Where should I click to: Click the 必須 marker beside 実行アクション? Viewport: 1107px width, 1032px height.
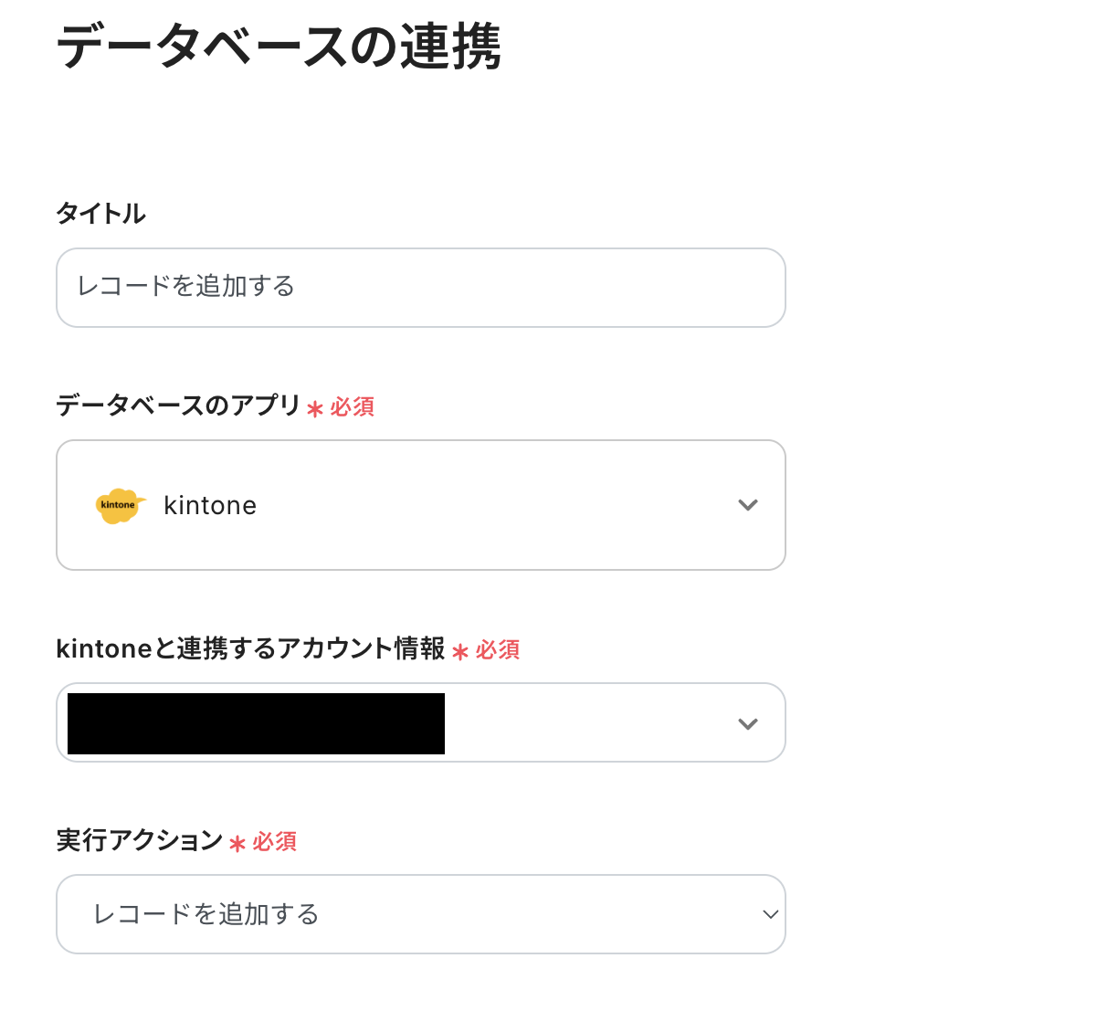(274, 842)
